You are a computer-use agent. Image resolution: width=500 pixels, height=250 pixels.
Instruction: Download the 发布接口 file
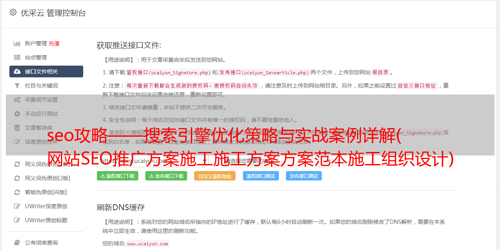pos(166,176)
